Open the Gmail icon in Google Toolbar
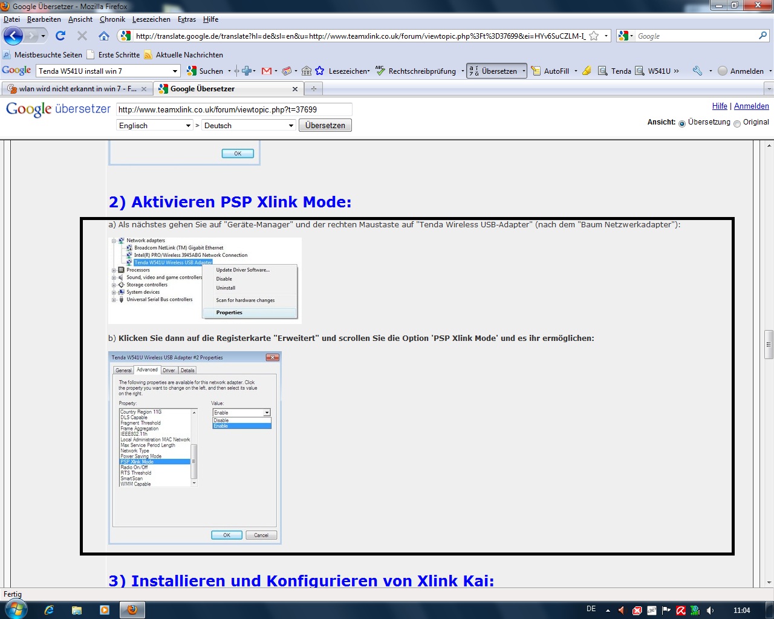This screenshot has width=774, height=619. (266, 71)
